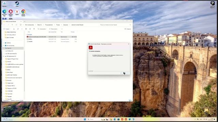This screenshot has width=218, height=122.
Task: Add a new tab in File Explorer
Action: click(25, 21)
